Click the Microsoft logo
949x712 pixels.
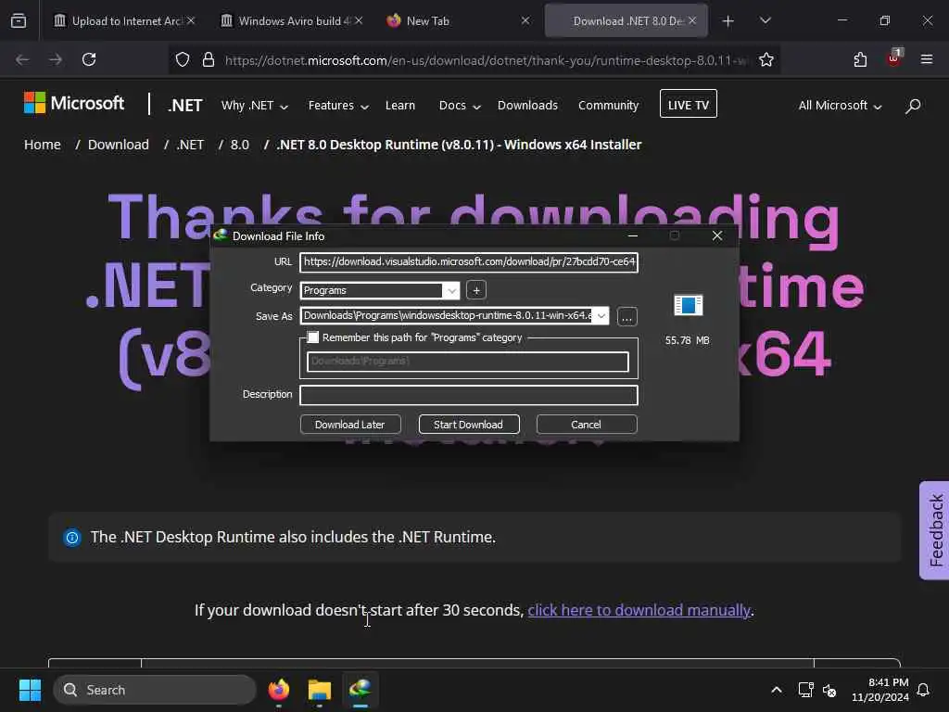click(74, 103)
